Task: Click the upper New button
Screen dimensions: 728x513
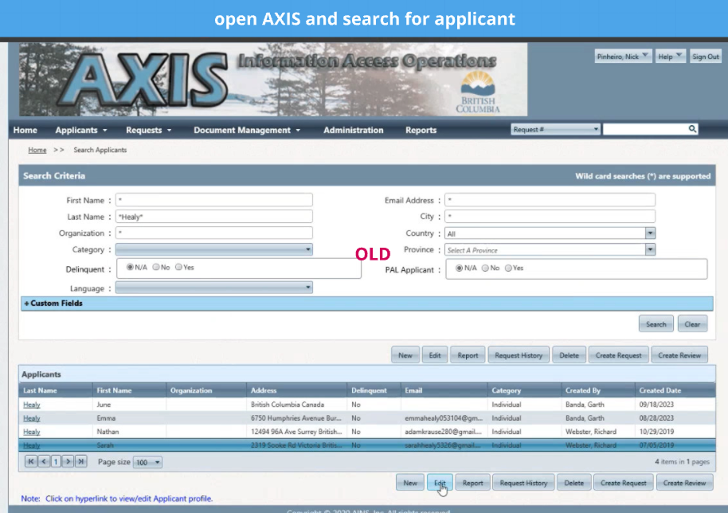Action: click(405, 355)
